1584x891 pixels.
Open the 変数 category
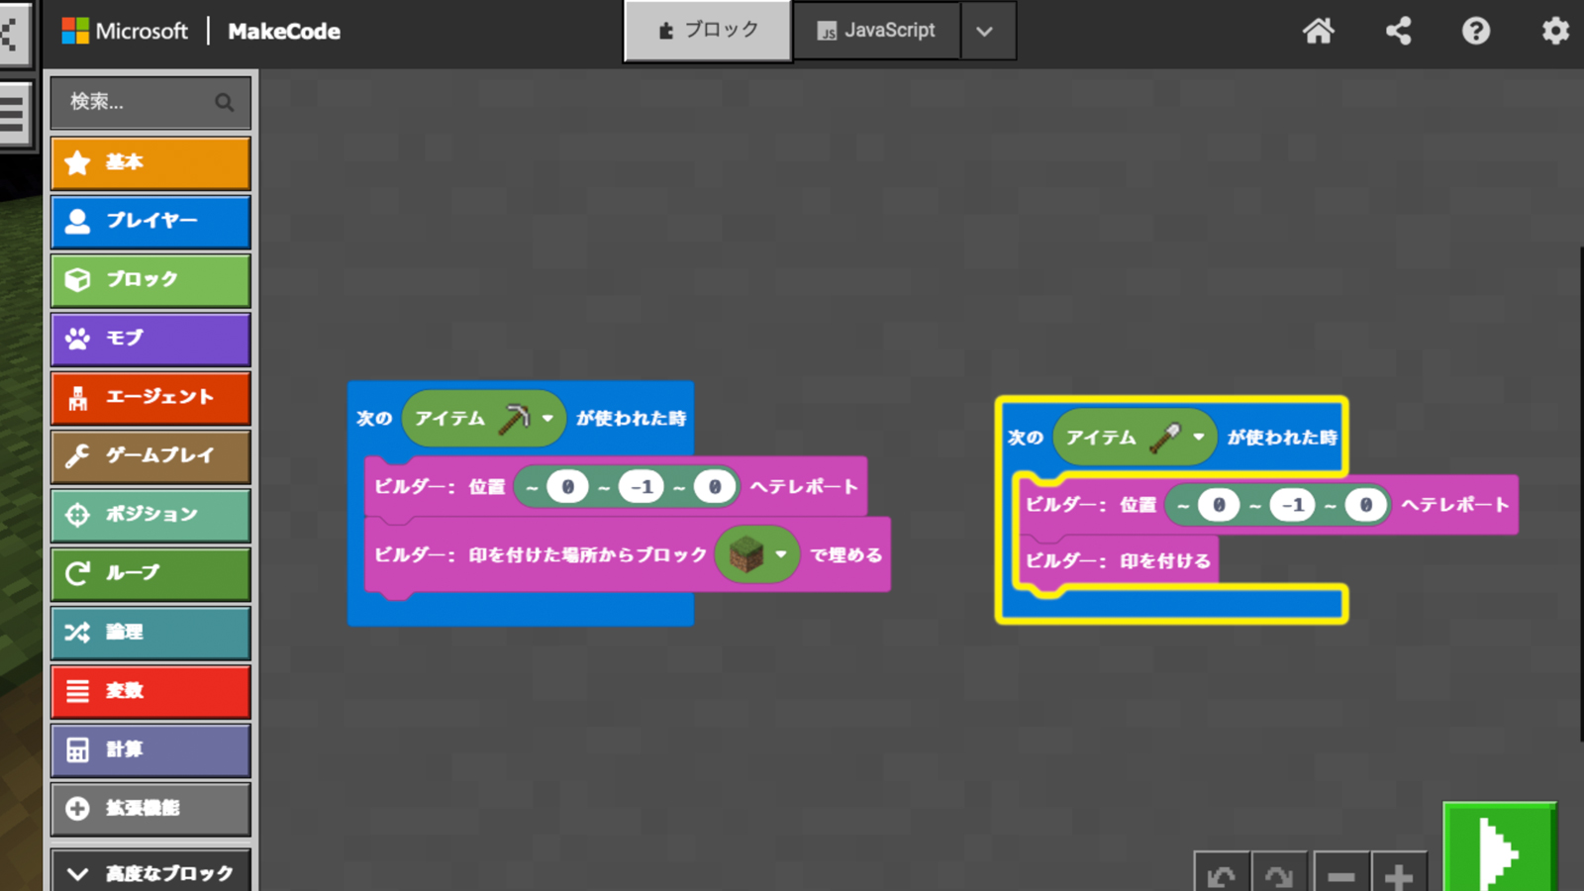tap(150, 691)
